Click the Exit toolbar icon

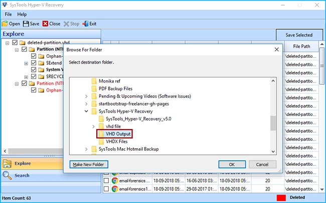pos(85,24)
